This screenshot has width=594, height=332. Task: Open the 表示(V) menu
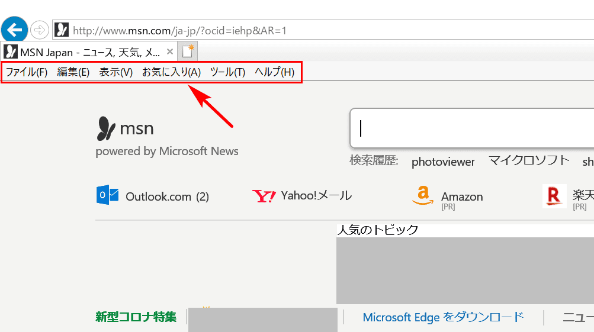pyautogui.click(x=116, y=72)
